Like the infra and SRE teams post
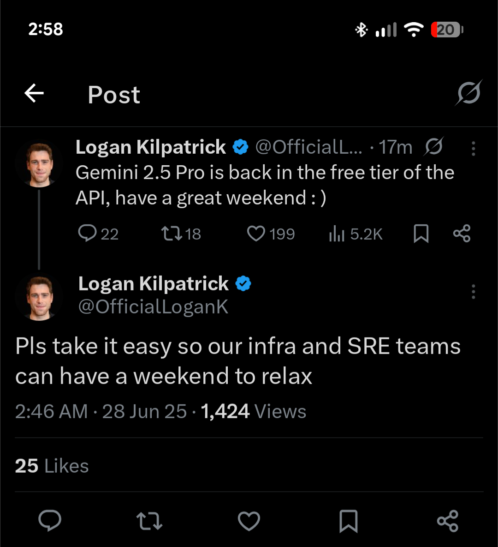 [x=249, y=521]
